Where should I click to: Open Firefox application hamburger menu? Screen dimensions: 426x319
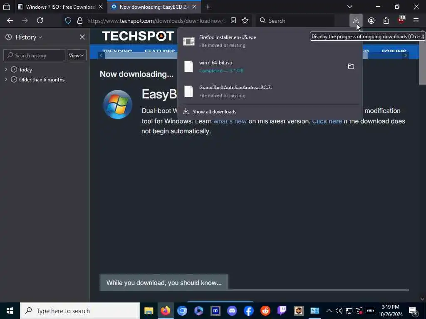click(416, 21)
